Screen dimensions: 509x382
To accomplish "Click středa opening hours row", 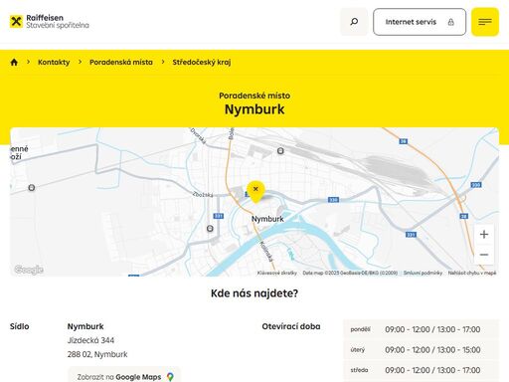I will tap(421, 370).
